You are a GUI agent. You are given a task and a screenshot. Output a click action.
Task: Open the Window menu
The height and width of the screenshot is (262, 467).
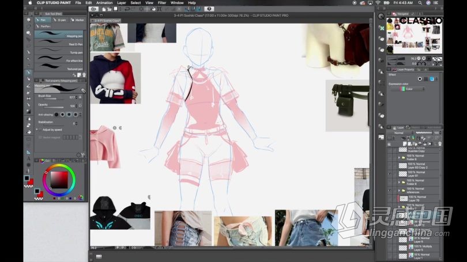click(177, 3)
